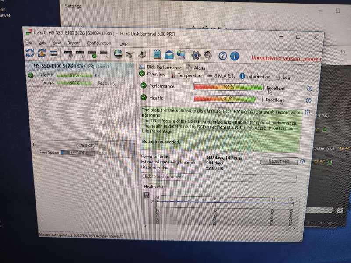351x263 pixels.
Task: Switch to the Log tab
Action: click(x=283, y=77)
